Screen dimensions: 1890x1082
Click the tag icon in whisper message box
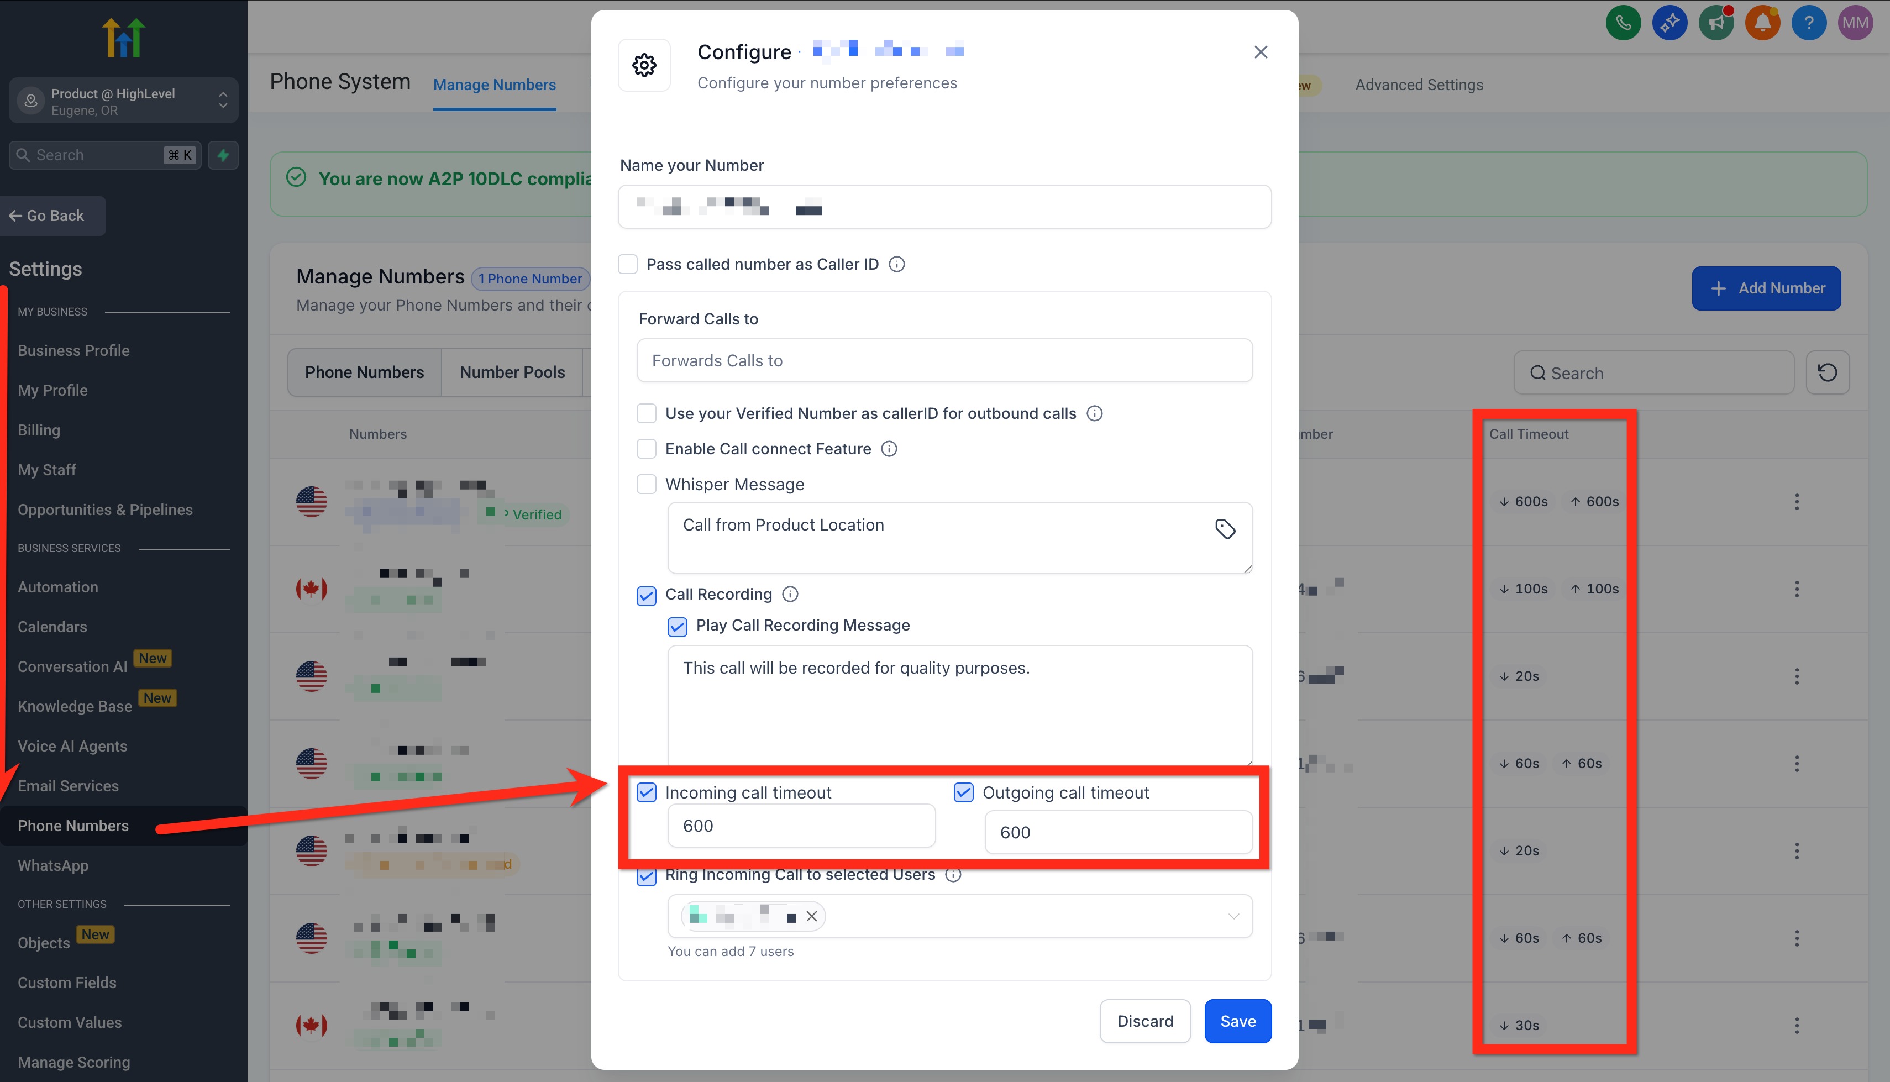point(1225,528)
